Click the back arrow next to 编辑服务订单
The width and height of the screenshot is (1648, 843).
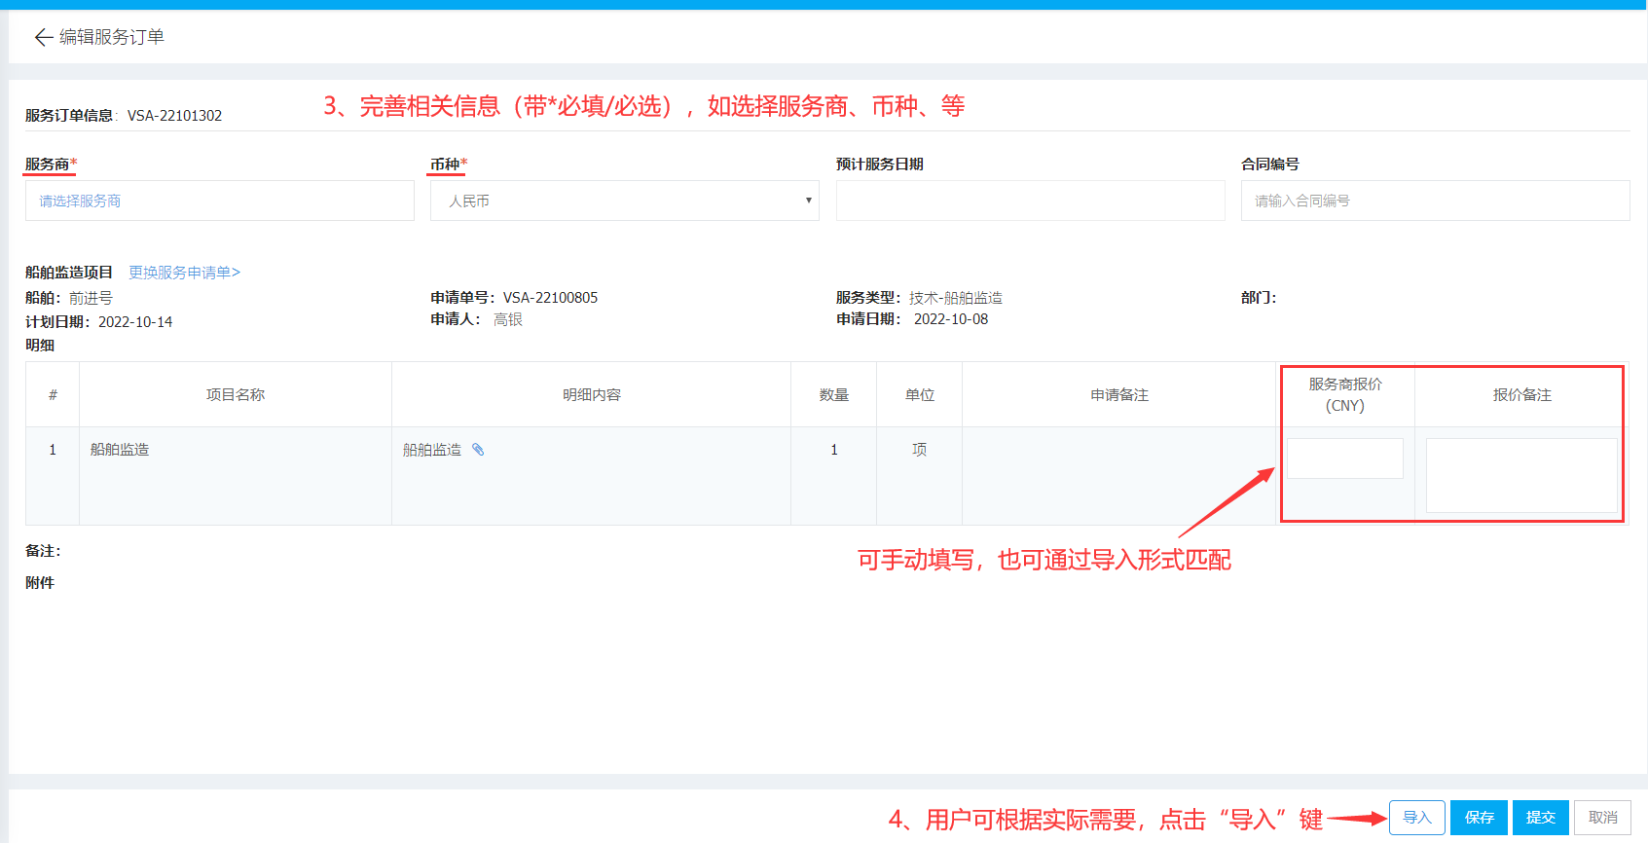click(43, 37)
